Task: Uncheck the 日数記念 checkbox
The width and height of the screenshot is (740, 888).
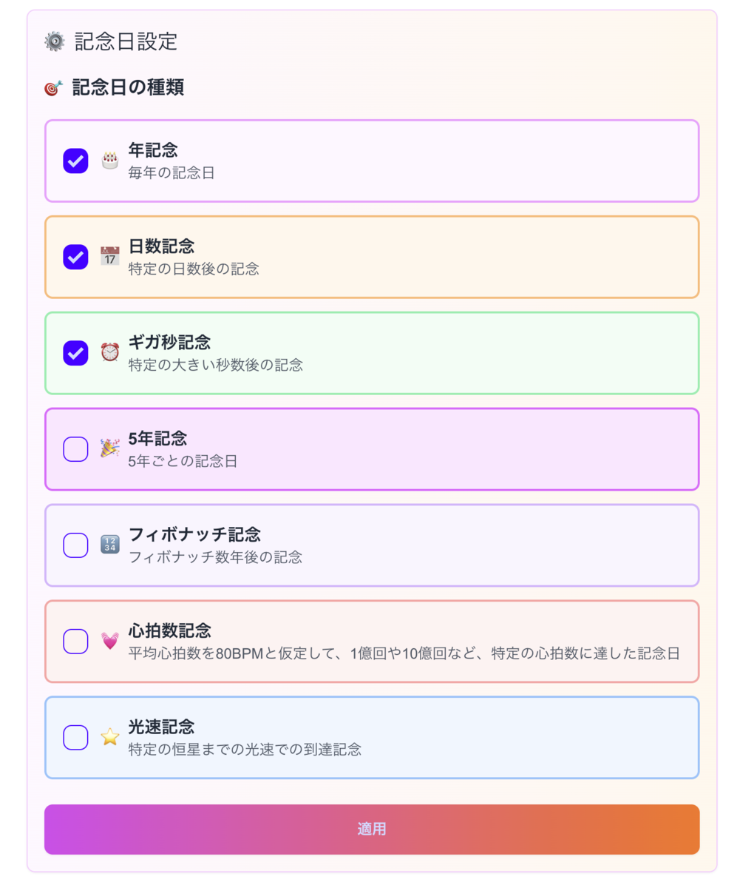Action: (75, 257)
